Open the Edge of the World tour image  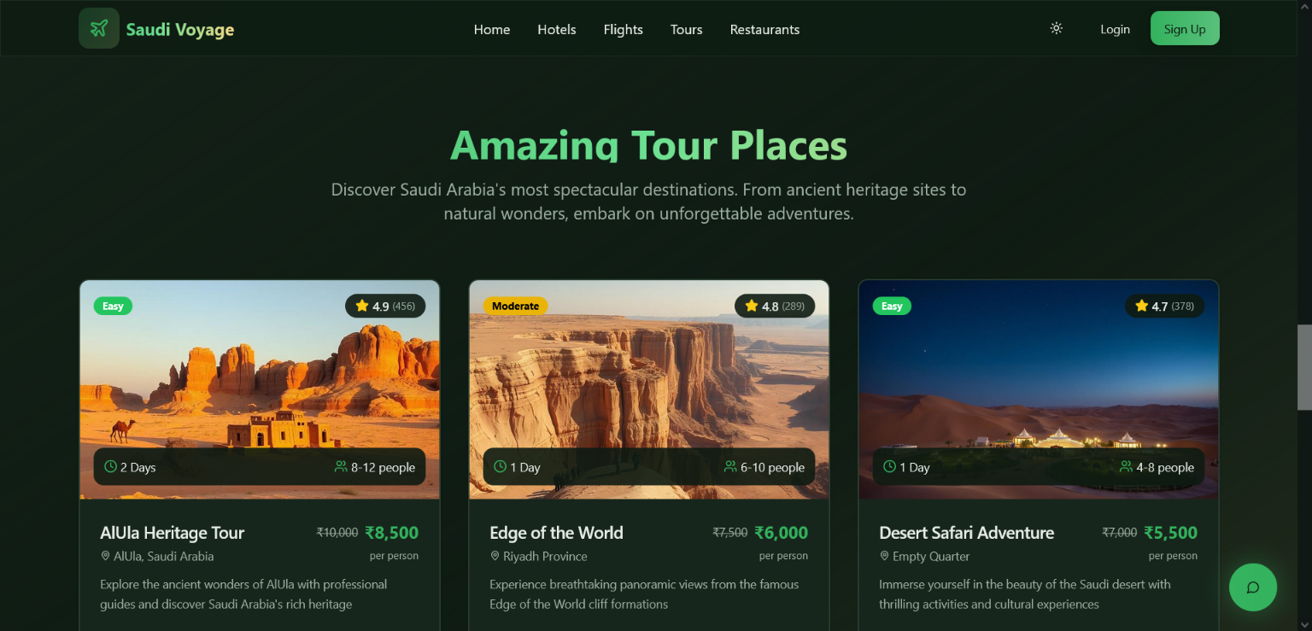(x=649, y=389)
